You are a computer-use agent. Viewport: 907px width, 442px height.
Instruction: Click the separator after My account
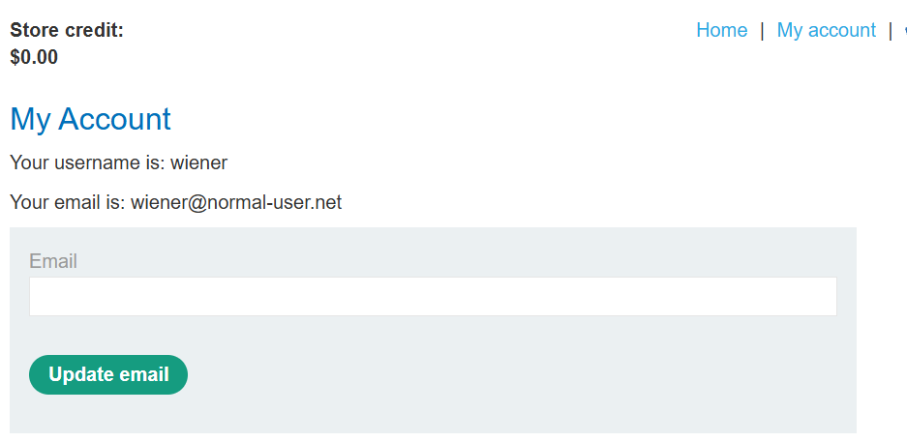[x=891, y=30]
